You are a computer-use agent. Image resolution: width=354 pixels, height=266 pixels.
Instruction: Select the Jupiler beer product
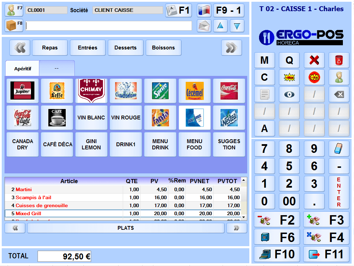pyautogui.click(x=23, y=91)
